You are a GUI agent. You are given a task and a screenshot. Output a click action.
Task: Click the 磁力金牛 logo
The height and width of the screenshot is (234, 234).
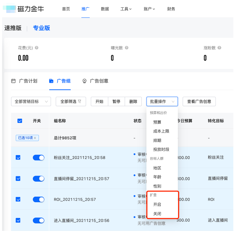click(x=23, y=9)
